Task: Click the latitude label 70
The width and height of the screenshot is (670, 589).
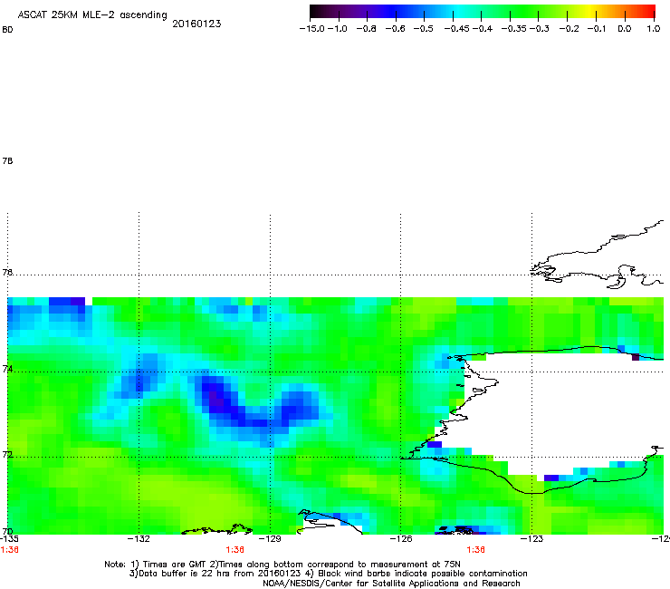Action: 7,532
